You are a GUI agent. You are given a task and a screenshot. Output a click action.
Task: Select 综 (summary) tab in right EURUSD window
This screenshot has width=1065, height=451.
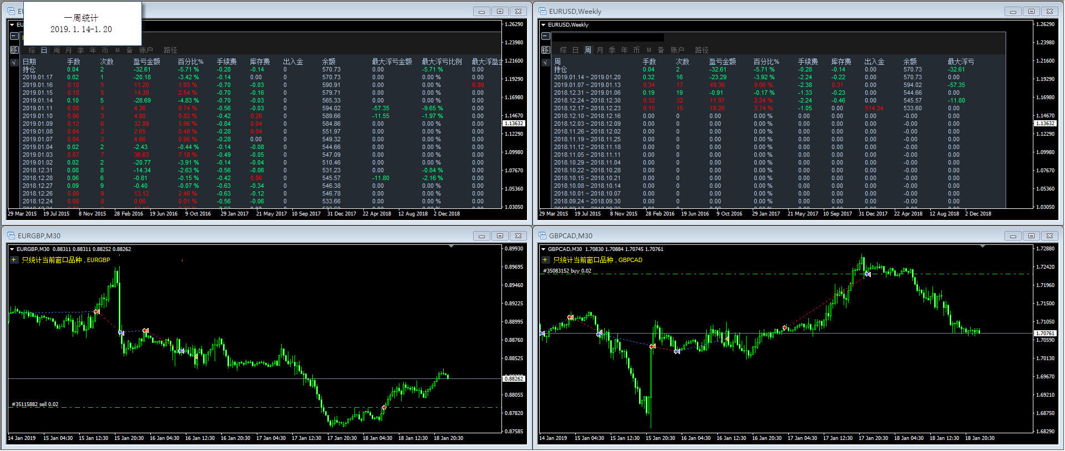tap(564, 50)
